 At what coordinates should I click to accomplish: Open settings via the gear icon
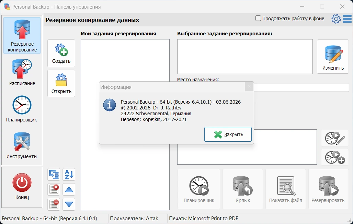(336, 19)
